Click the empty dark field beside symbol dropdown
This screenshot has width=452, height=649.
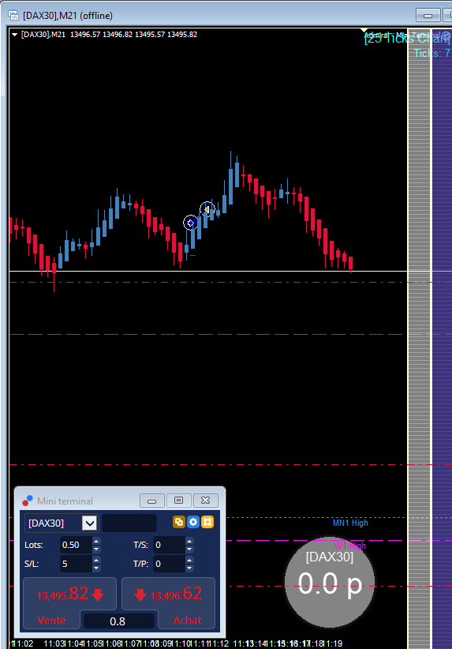click(x=129, y=523)
